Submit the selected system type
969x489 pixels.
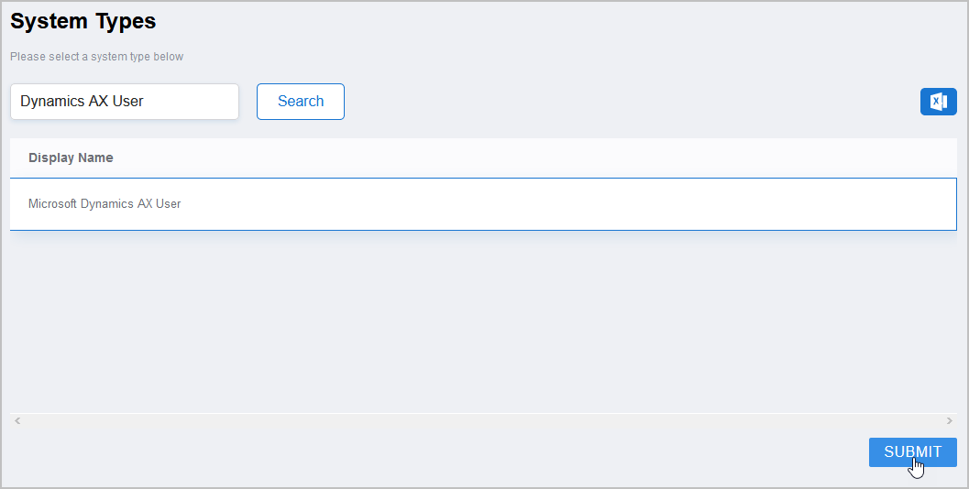coord(912,452)
